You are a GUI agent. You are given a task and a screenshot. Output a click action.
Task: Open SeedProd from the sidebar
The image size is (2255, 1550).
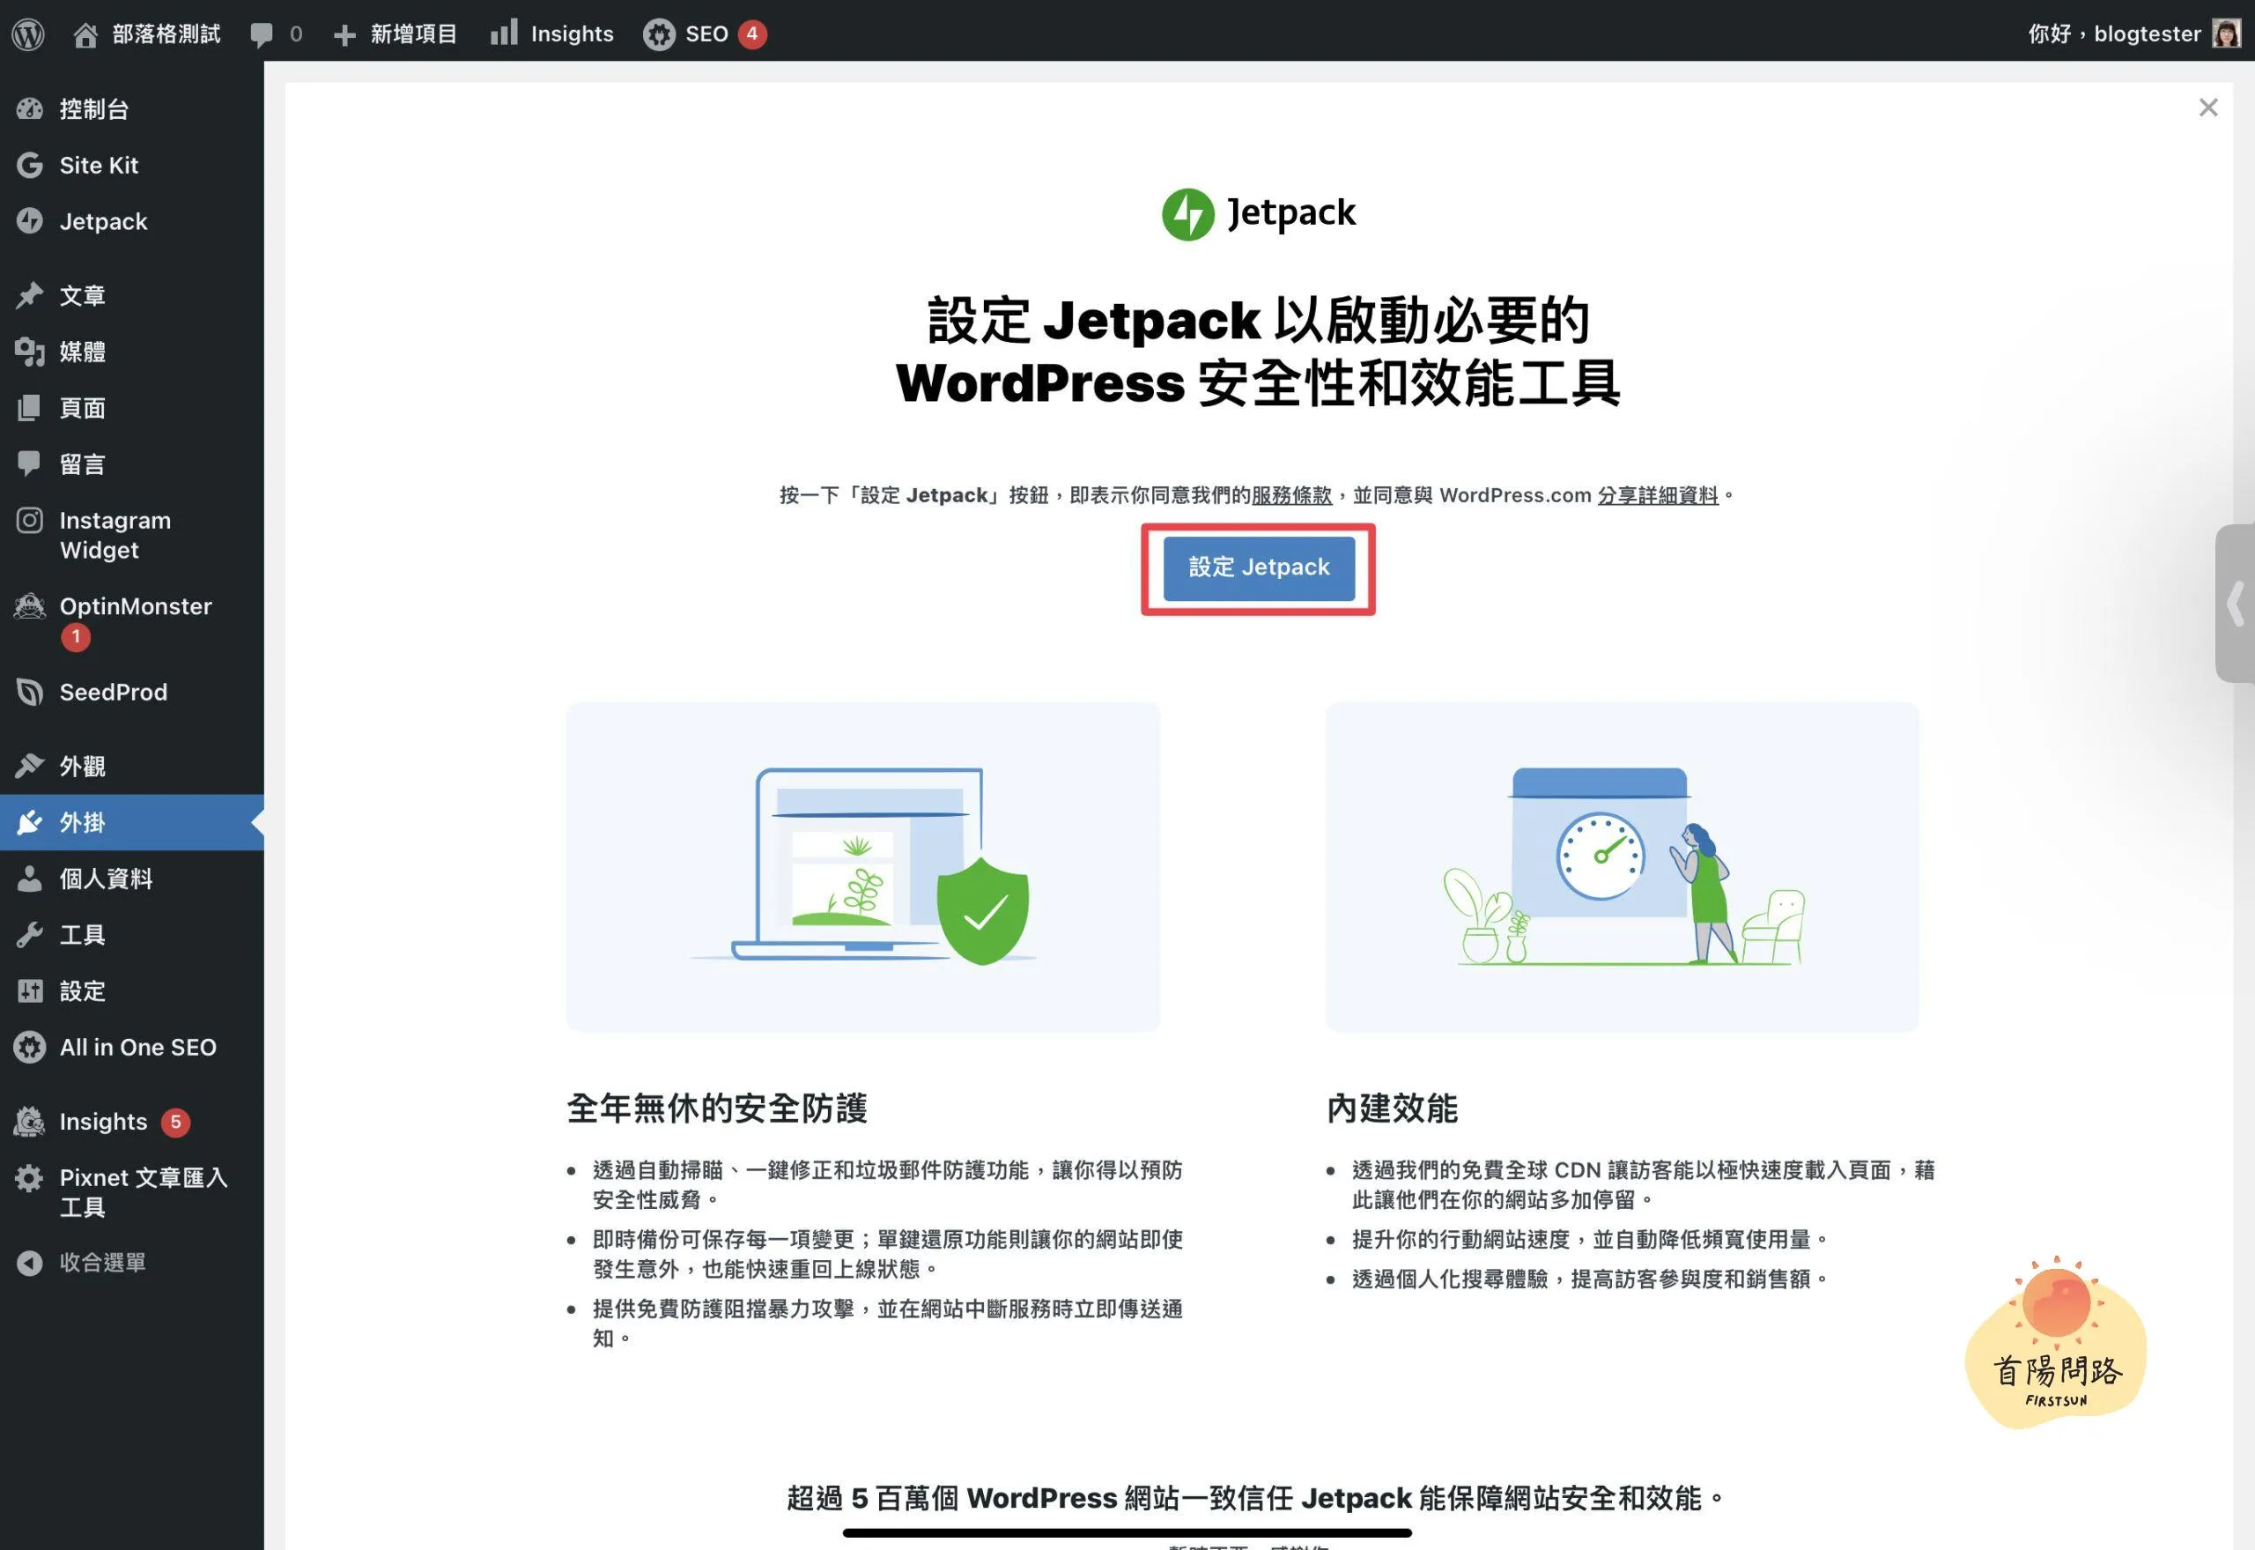113,693
